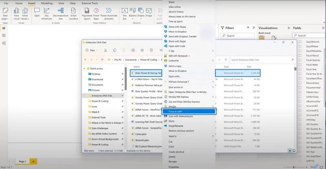
Task: Insert a Text box element
Action: tap(125, 11)
